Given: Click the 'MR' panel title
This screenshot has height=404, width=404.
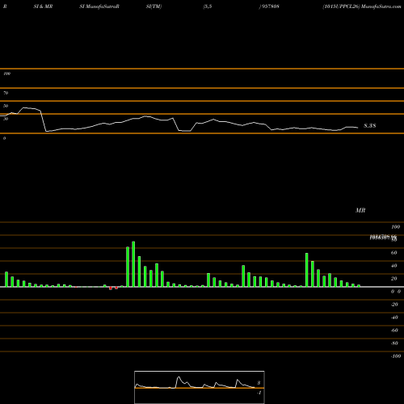Looking at the screenshot, I should (x=360, y=210).
